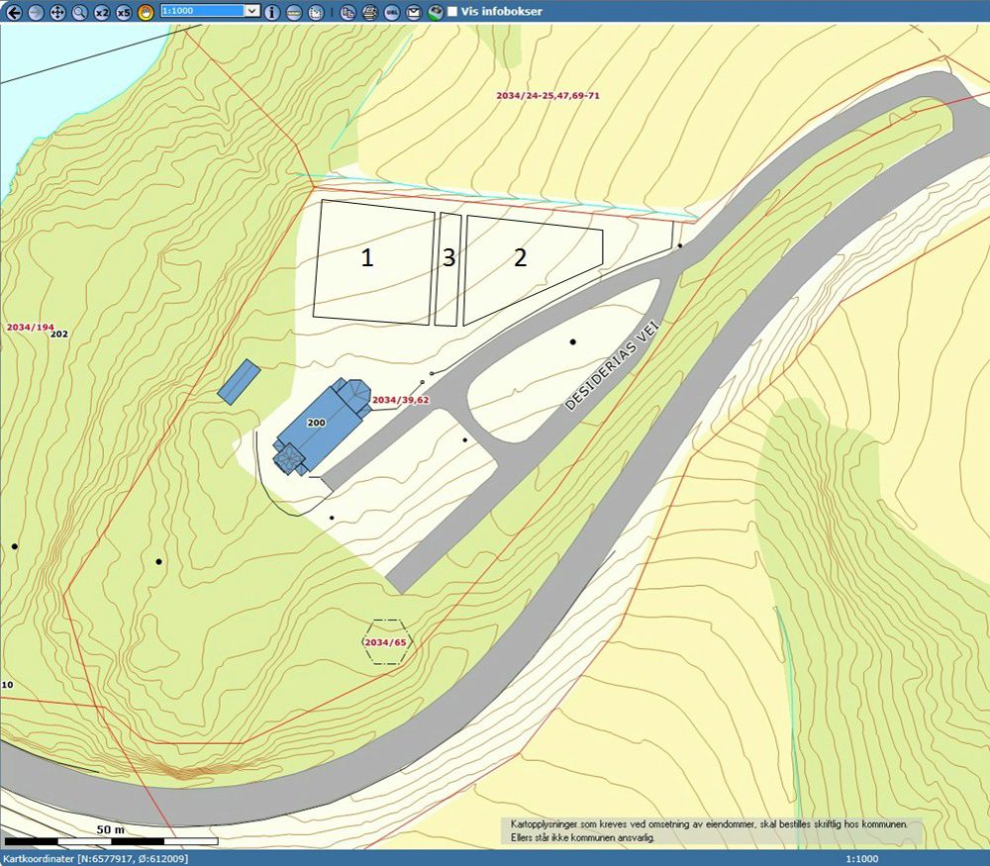Screen dimensions: 990x866
Task: Open the print map icon
Action: pos(368,12)
